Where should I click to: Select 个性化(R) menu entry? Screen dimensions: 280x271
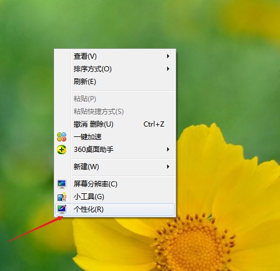tap(115, 209)
